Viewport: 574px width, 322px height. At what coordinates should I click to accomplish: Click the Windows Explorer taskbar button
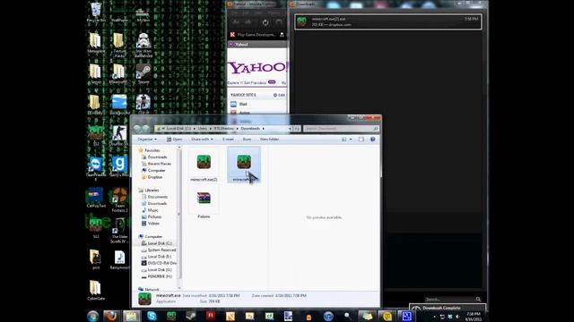(131, 316)
